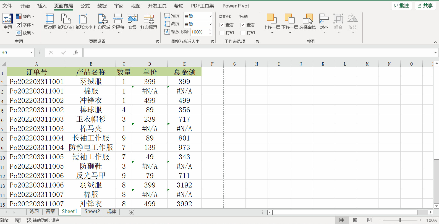
Task: Uncheck 网格线 查看 checkbox
Action: point(222,25)
